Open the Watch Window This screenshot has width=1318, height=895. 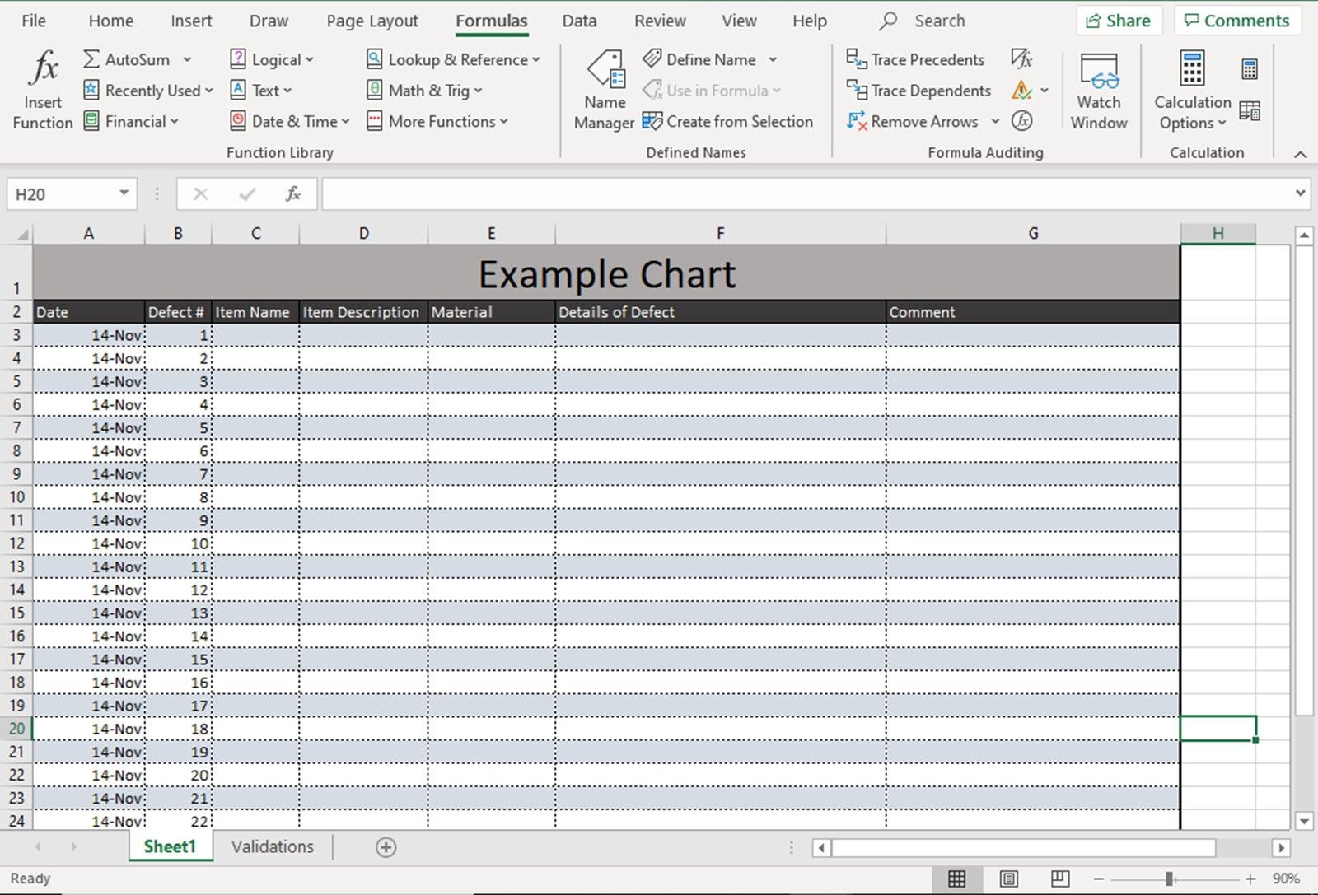[1098, 89]
